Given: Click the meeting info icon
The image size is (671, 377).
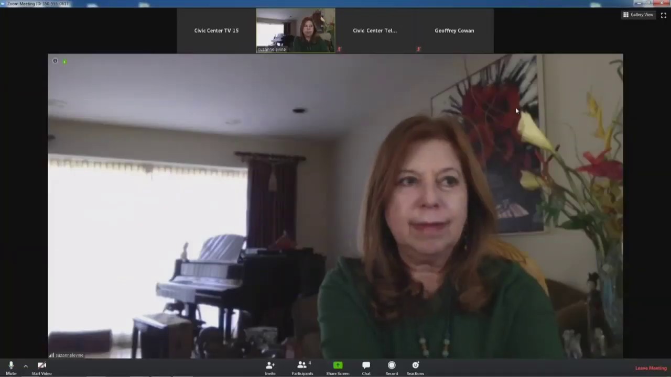Looking at the screenshot, I should coord(55,61).
